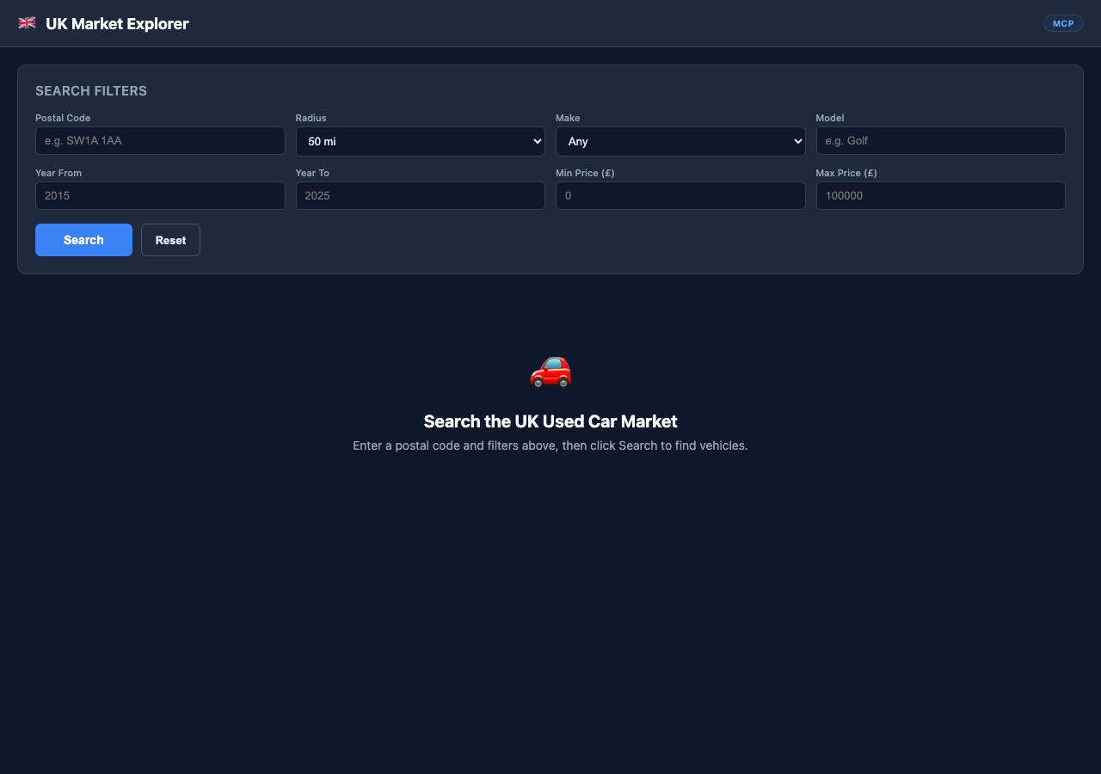
Task: Select the SEARCH FILTERS heading
Action: coord(91,90)
